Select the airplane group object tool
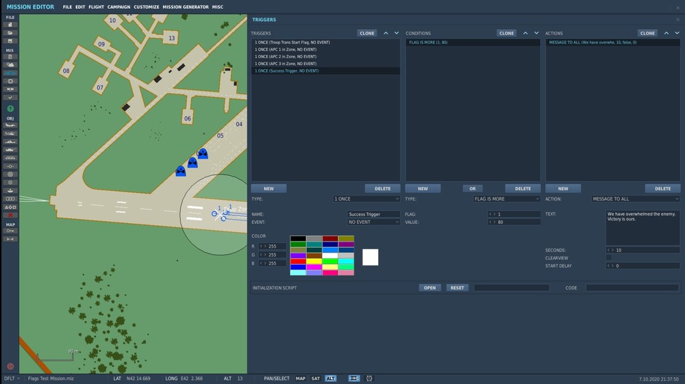Image resolution: width=685 pixels, height=384 pixels. pos(10,126)
